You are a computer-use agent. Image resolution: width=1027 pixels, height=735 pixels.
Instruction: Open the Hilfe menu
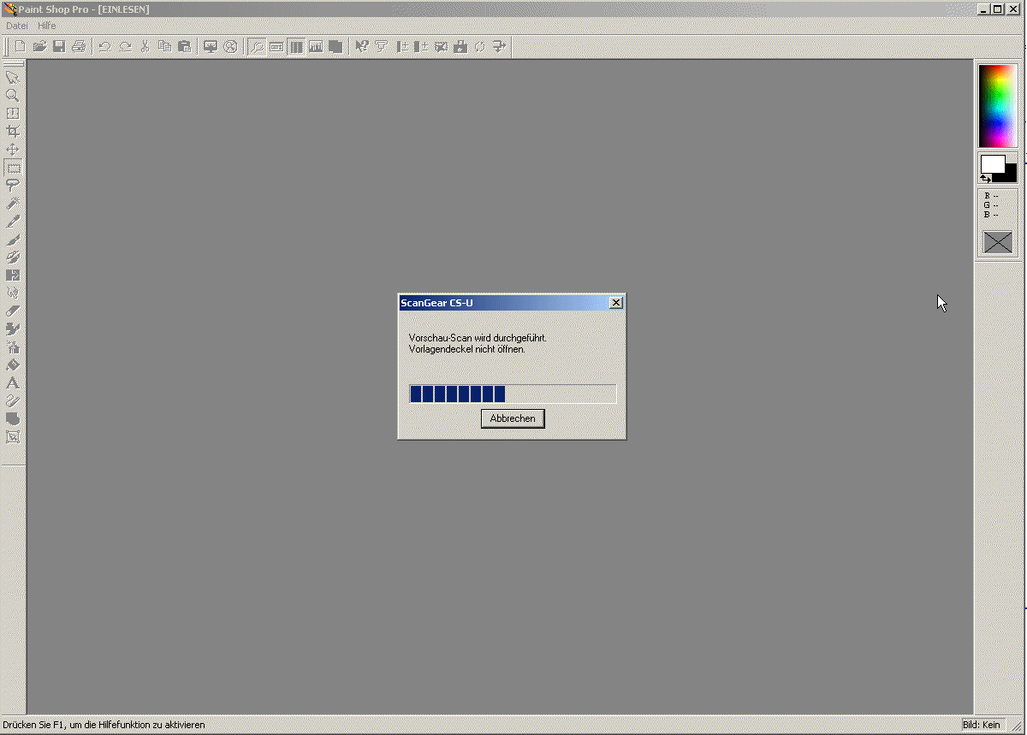click(x=47, y=26)
